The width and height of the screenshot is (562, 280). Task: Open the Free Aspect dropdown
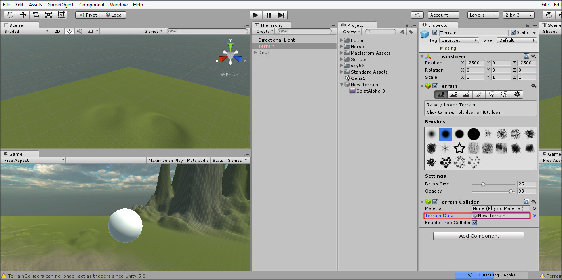tap(33, 160)
